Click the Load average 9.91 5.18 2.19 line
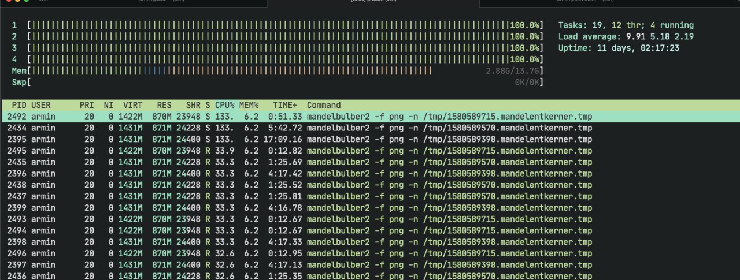 click(626, 37)
